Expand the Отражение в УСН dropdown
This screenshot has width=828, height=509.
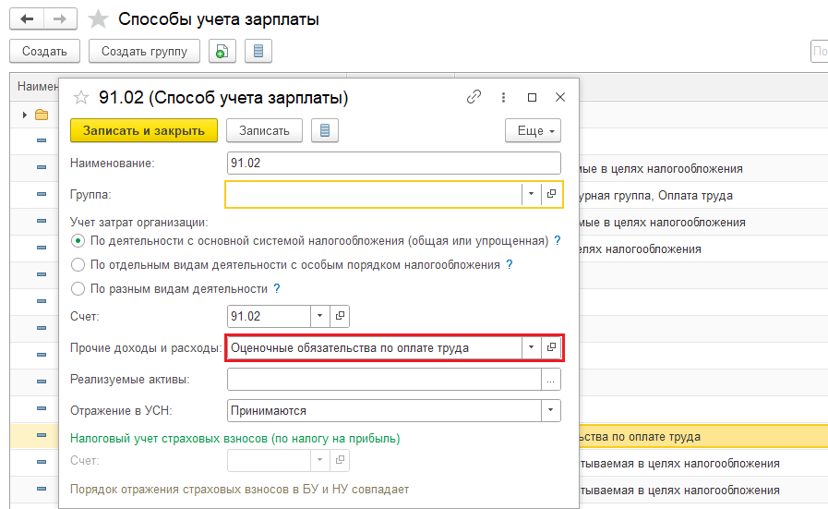point(551,410)
